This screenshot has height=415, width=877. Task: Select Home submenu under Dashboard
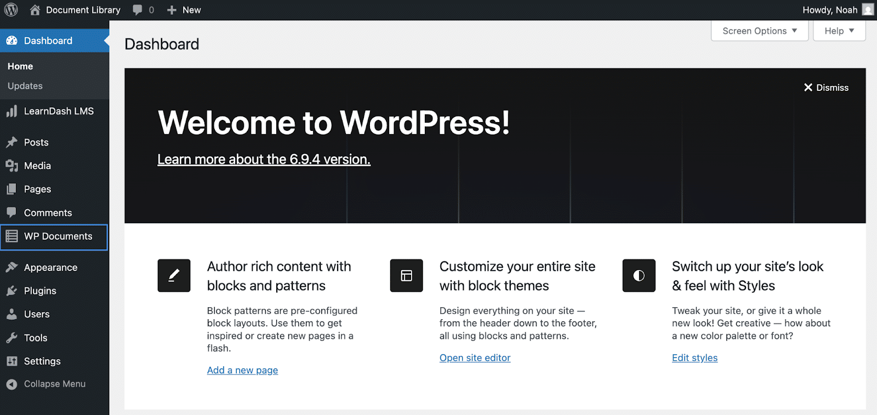20,66
